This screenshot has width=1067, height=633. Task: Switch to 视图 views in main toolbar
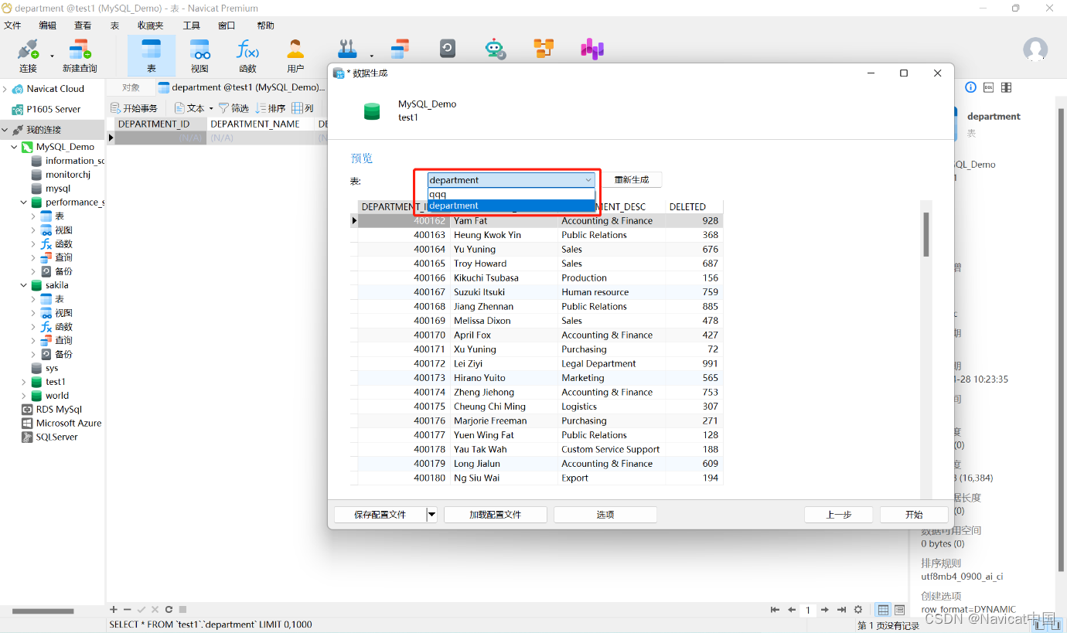(199, 56)
